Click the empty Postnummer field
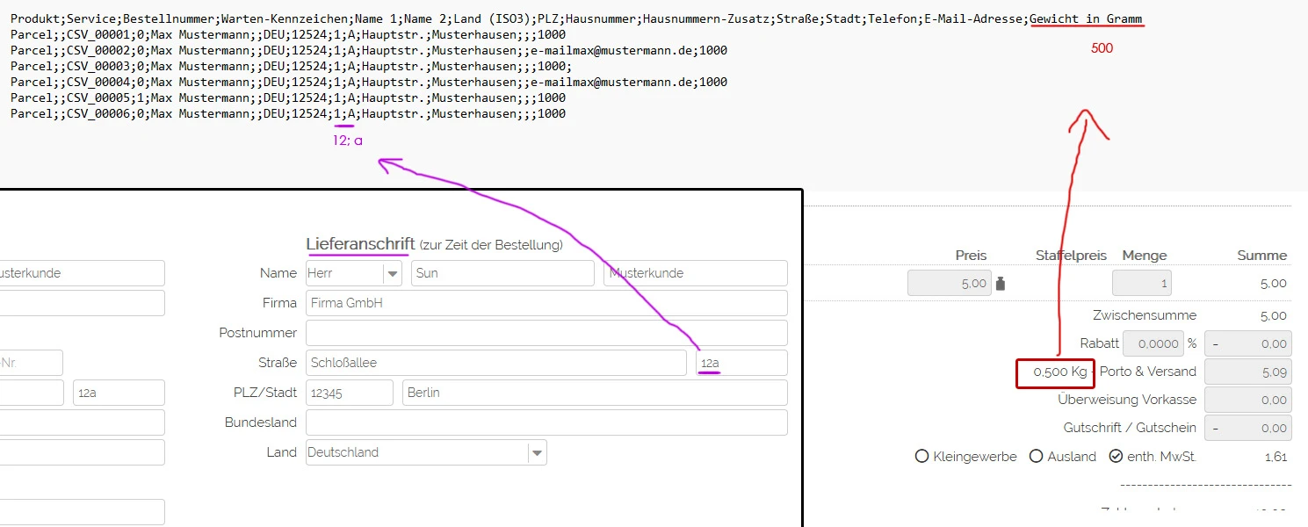Viewport: 1308px width, 527px height. click(546, 333)
